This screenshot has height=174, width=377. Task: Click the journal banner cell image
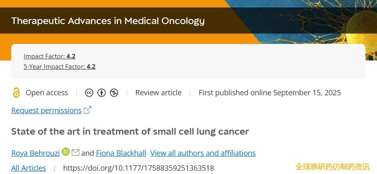pos(331,21)
